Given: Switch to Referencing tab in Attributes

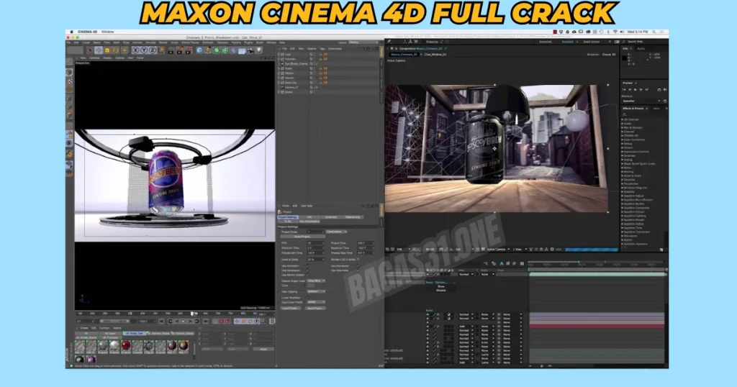Looking at the screenshot, I should [x=353, y=217].
